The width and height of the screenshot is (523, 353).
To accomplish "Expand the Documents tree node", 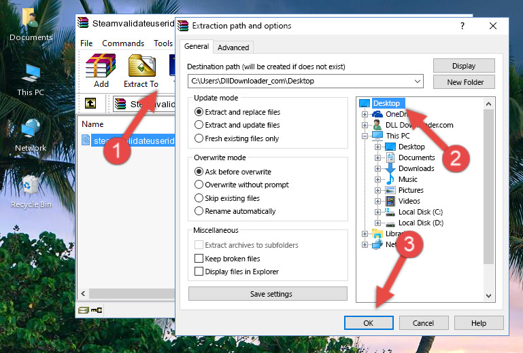I will (377, 158).
